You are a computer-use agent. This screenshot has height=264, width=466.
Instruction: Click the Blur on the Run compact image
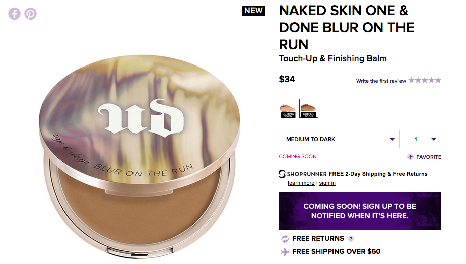click(x=139, y=156)
